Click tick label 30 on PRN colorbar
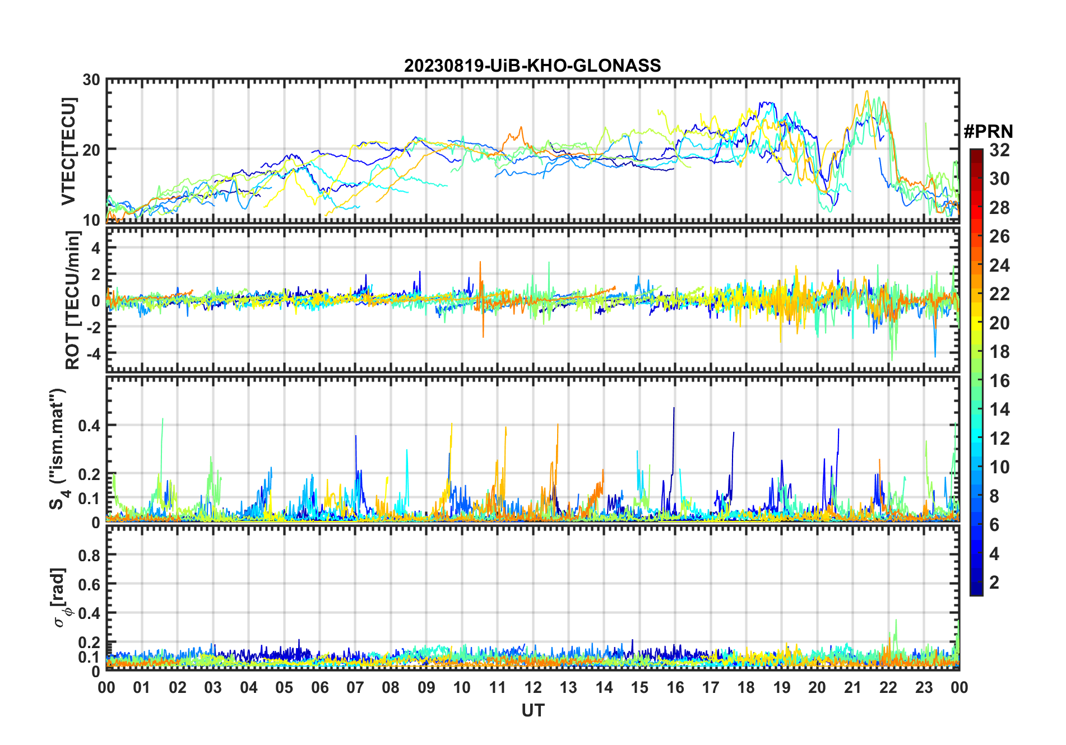The width and height of the screenshot is (1066, 745). 999,179
